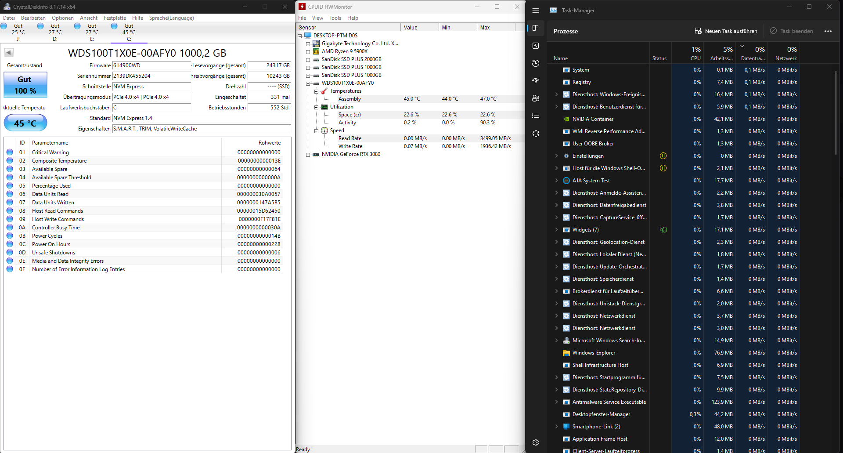
Task: Sort processes by the CPU column header
Action: 687,53
